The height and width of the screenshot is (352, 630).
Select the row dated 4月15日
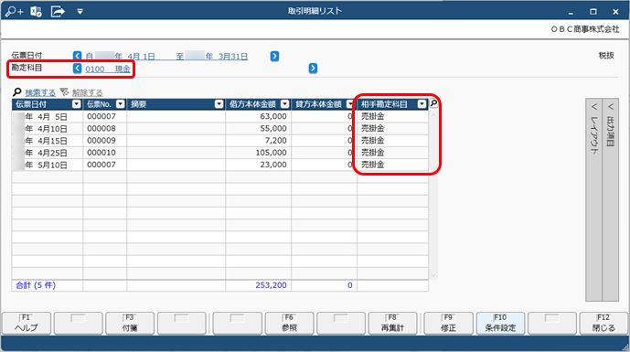click(x=220, y=141)
